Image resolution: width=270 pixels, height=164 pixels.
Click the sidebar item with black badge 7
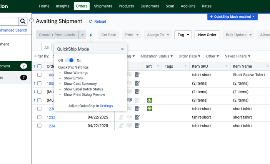coord(16,77)
